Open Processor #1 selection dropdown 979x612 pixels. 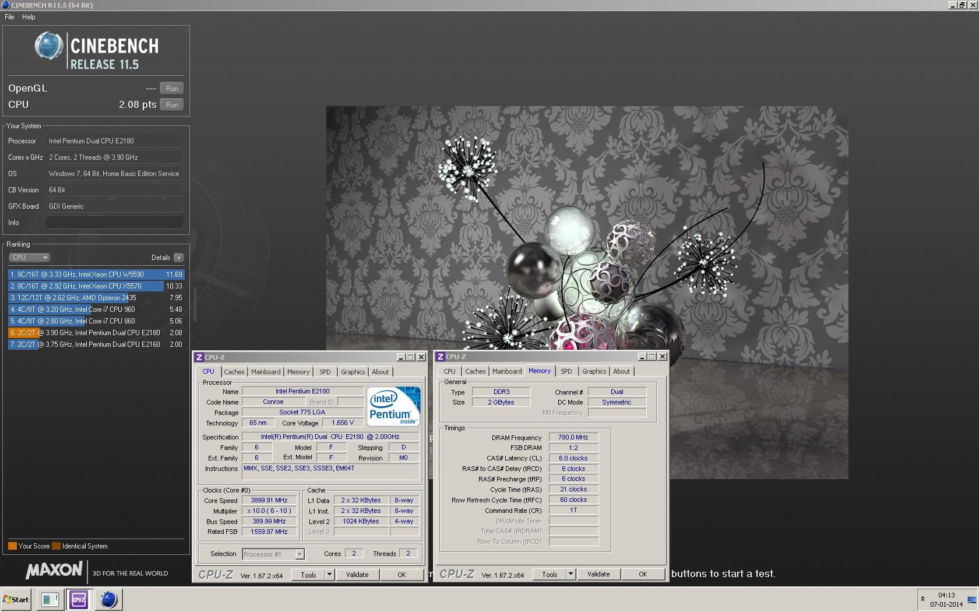point(273,554)
